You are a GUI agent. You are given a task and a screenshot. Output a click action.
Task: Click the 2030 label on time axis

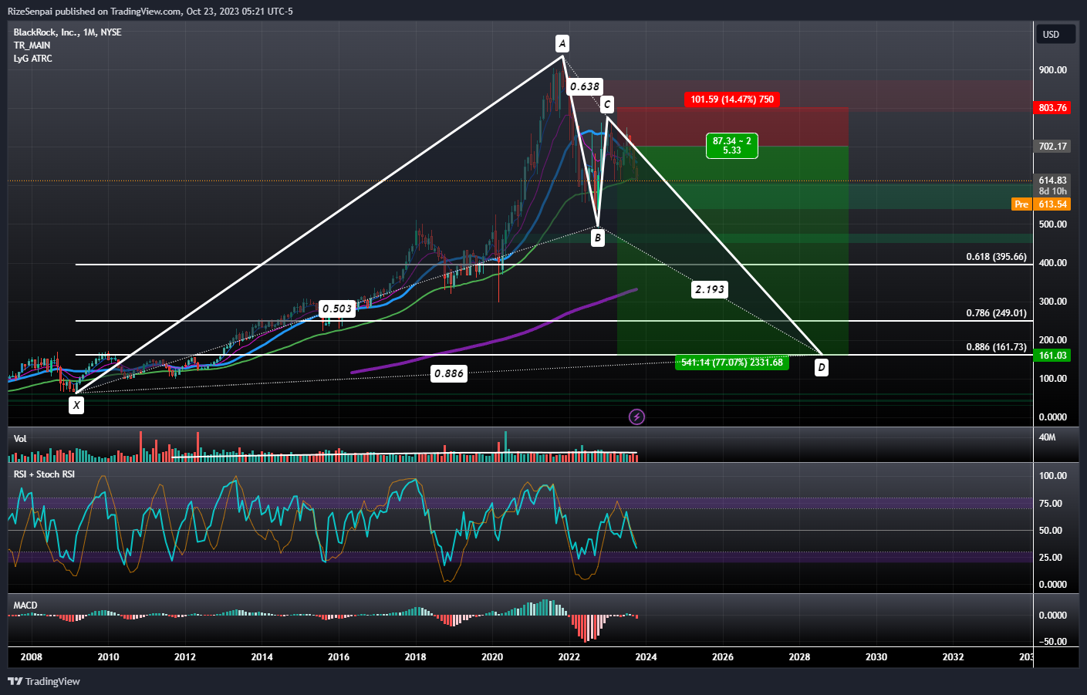tap(876, 657)
